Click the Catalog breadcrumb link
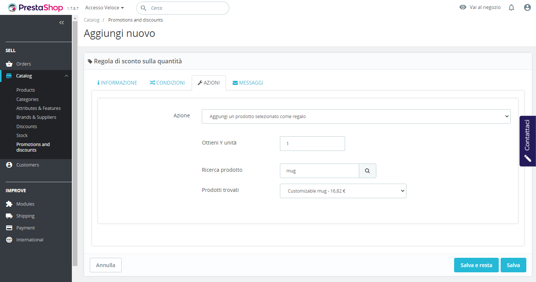536x282 pixels. click(x=92, y=20)
